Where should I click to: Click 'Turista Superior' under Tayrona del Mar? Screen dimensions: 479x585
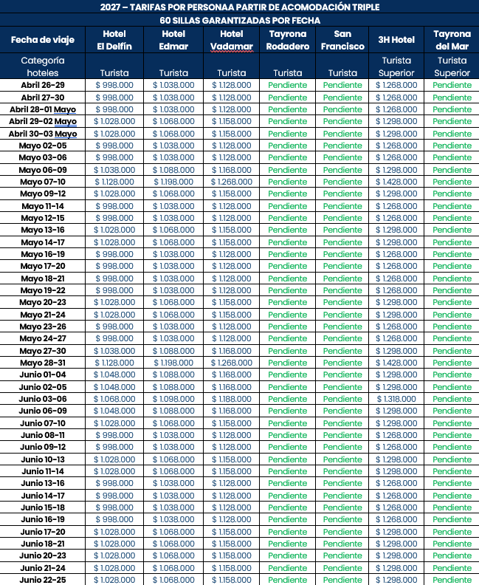coord(452,66)
